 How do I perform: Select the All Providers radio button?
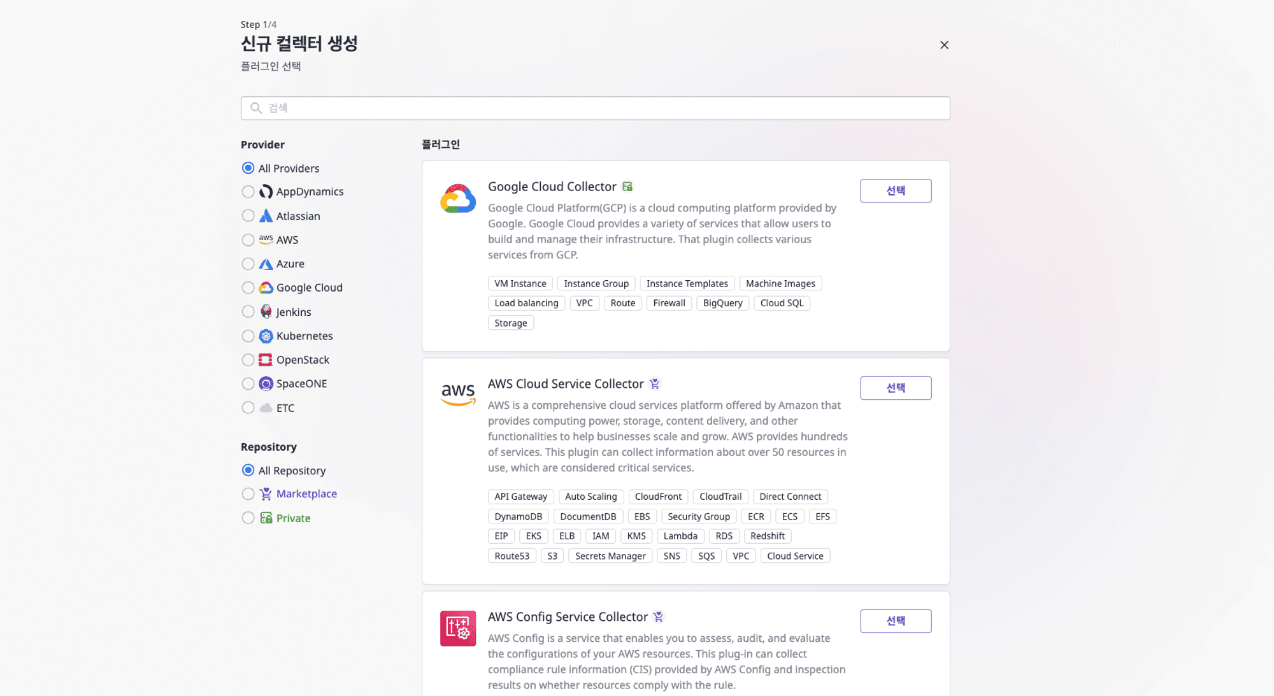click(248, 168)
